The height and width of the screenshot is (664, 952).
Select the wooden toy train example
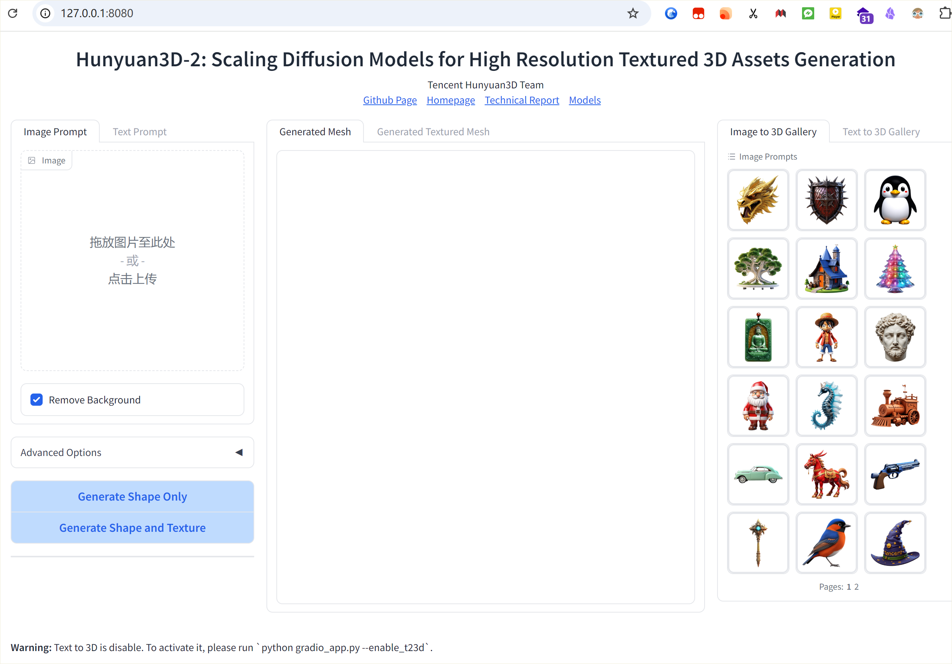895,405
